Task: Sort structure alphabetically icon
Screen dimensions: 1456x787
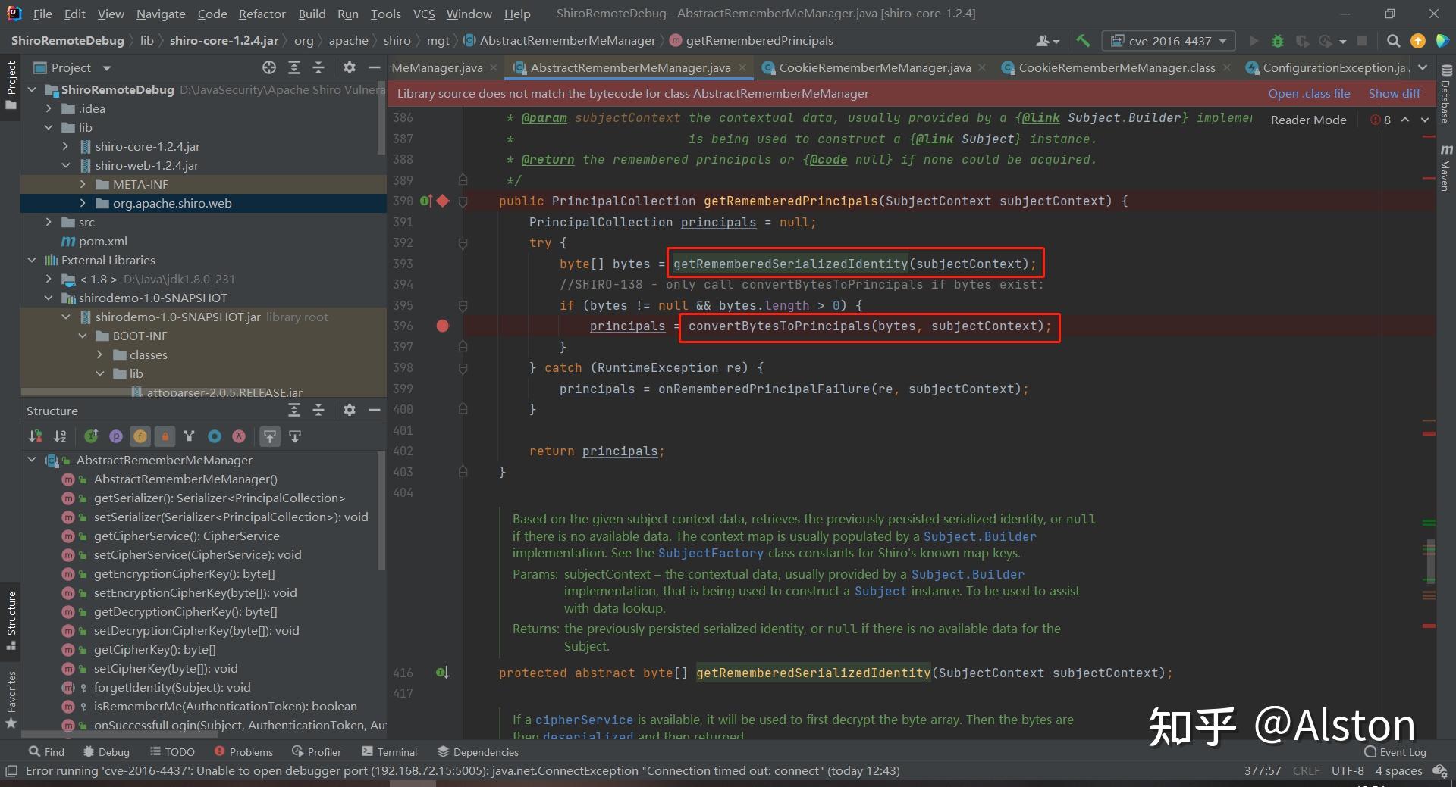Action: pyautogui.click(x=60, y=436)
